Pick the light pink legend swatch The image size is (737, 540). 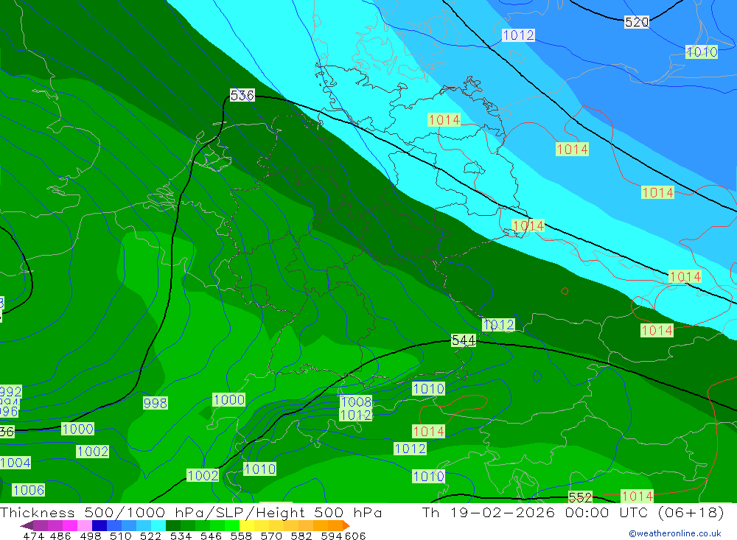tap(83, 525)
